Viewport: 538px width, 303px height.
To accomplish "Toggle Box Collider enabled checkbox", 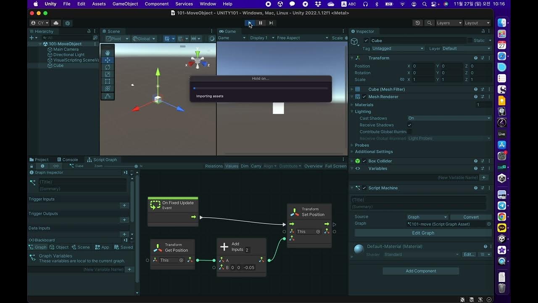I will tap(364, 161).
